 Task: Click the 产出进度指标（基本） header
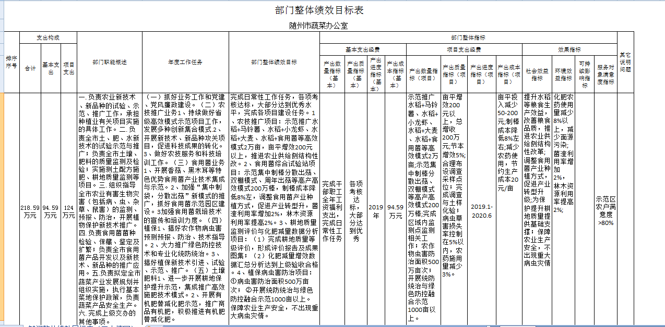coord(376,74)
